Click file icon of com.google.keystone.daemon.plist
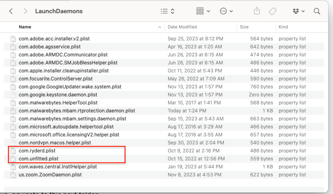The height and width of the screenshot is (194, 333). (14, 95)
